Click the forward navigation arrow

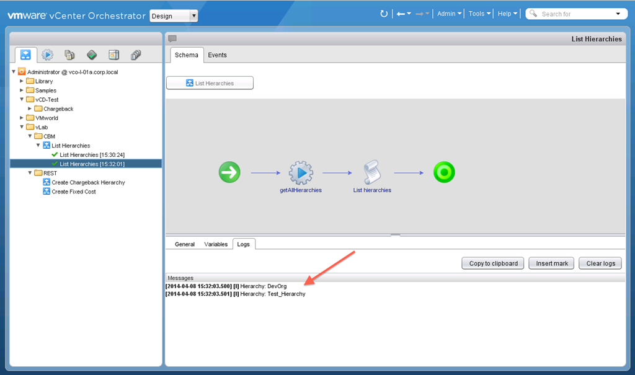(x=420, y=14)
